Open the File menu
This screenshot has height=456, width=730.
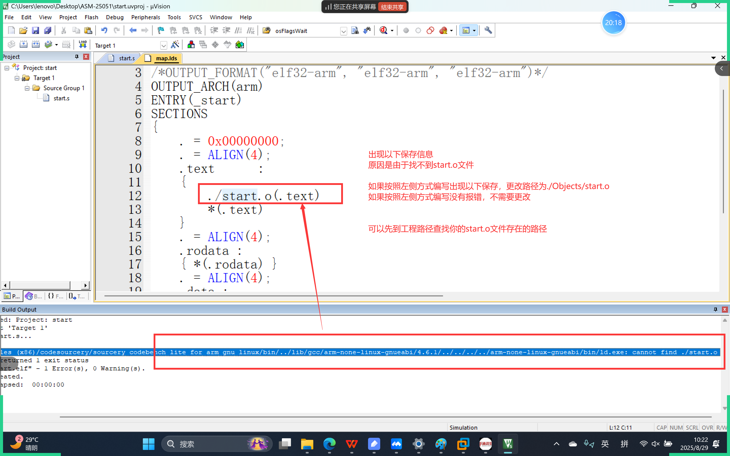click(9, 17)
